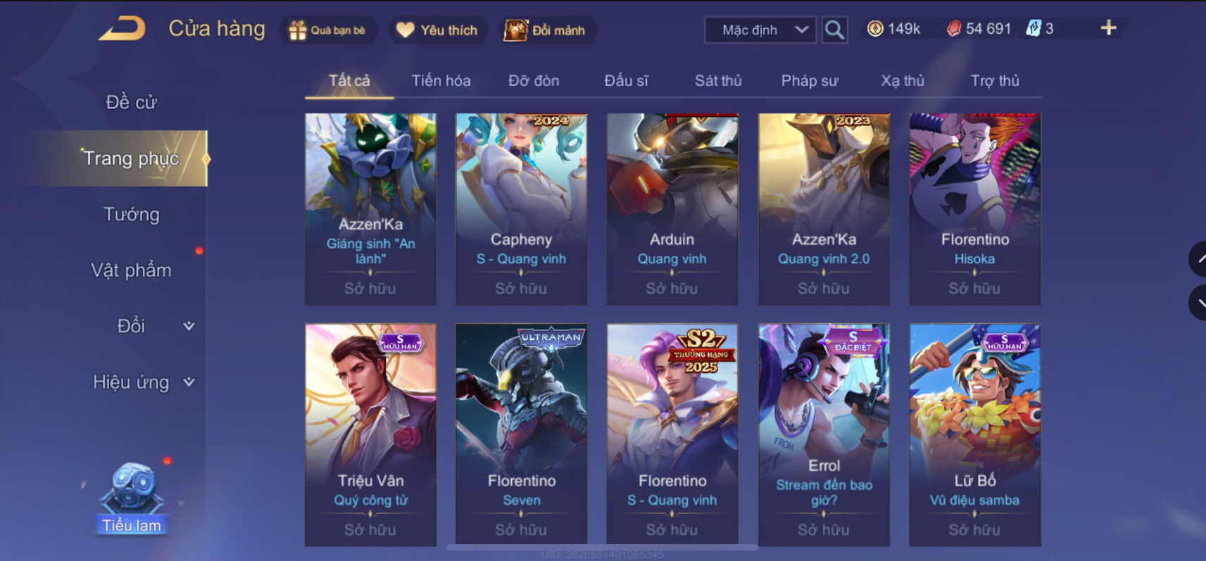This screenshot has height=561, width=1206.
Task: Switch to the Pháp sư tab
Action: [810, 80]
